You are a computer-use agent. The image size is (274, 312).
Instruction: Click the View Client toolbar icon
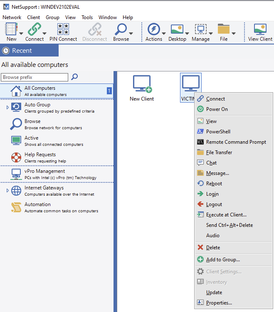tap(260, 29)
